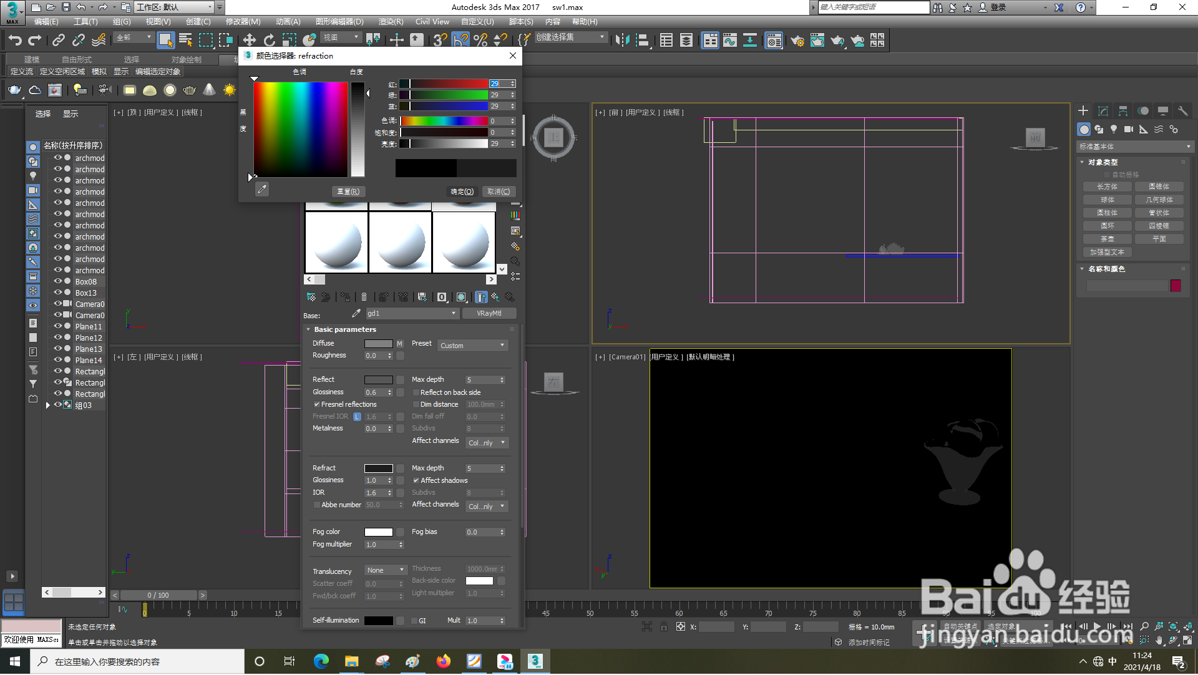The width and height of the screenshot is (1198, 675).
Task: Click the eyedropper in color selector
Action: click(262, 189)
